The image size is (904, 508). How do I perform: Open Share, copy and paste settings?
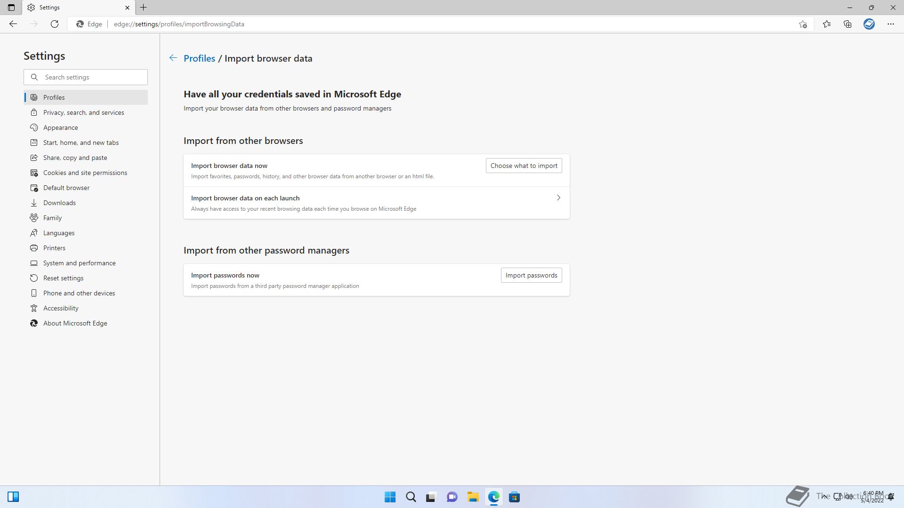click(x=86, y=158)
